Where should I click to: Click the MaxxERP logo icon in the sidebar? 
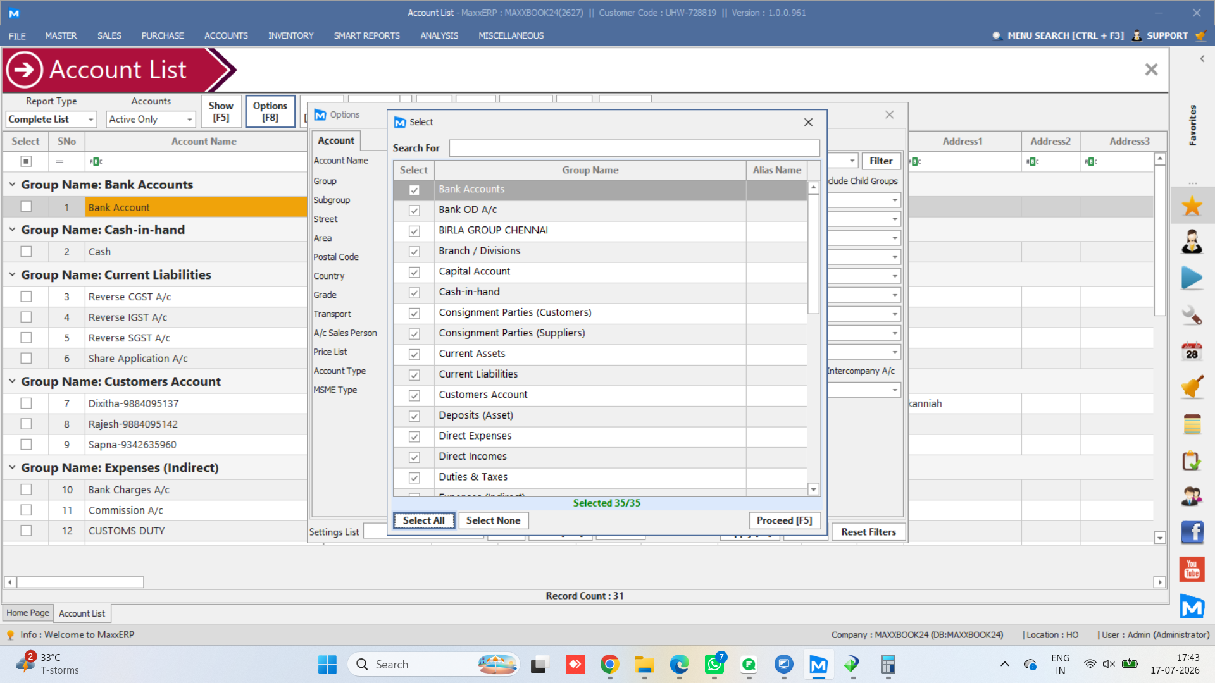point(1192,606)
